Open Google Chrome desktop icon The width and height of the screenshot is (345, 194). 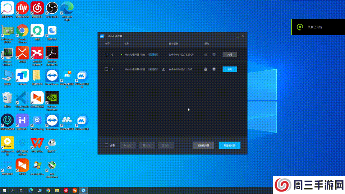22,31
